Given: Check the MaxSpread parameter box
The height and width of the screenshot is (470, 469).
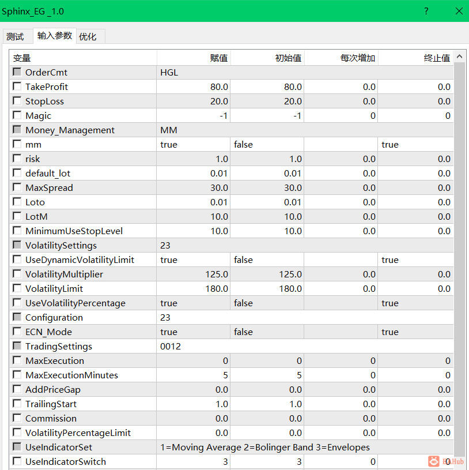Looking at the screenshot, I should (17, 187).
